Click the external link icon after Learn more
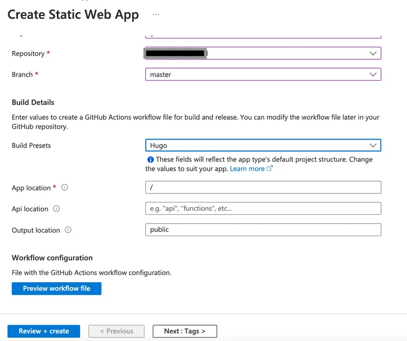This screenshot has height=341, width=407. pos(269,169)
